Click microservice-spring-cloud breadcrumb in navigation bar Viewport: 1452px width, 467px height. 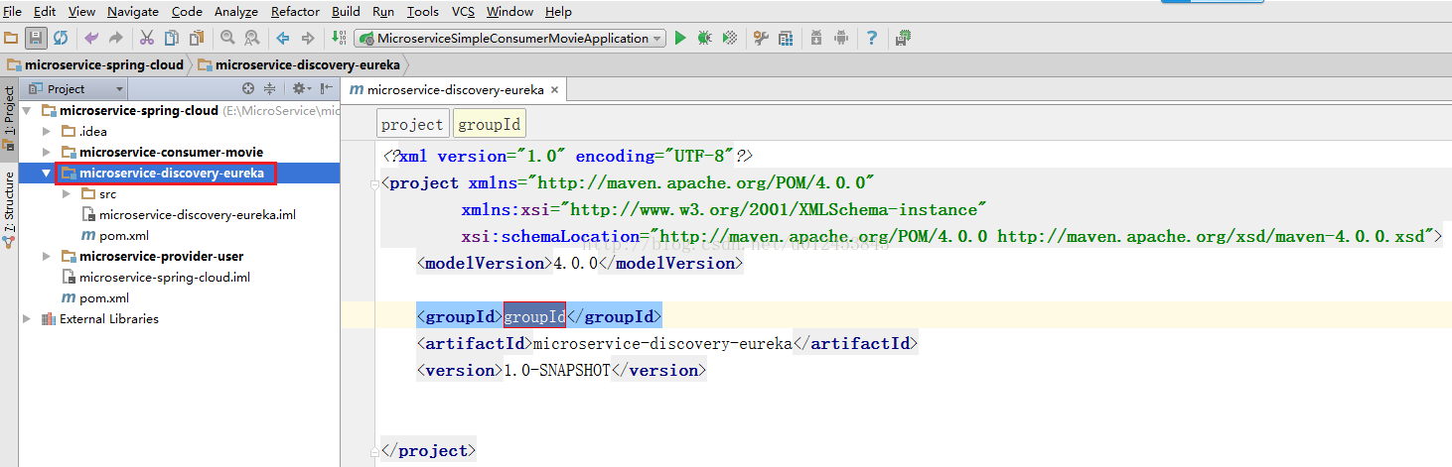click(x=96, y=64)
